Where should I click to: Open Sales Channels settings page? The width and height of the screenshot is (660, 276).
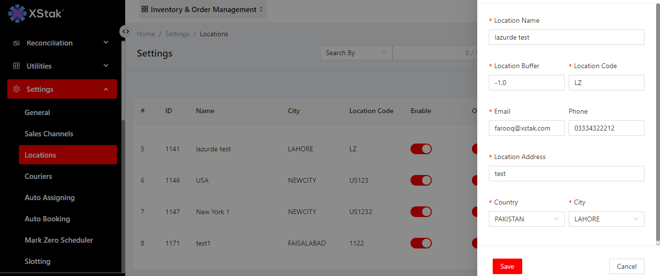49,134
